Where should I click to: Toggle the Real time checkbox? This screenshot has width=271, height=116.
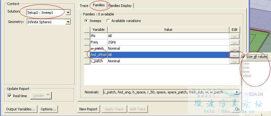click(x=9, y=96)
